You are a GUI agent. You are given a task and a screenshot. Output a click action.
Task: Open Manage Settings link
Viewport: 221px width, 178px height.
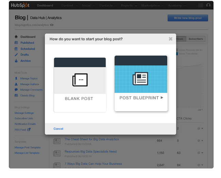[x=24, y=113]
